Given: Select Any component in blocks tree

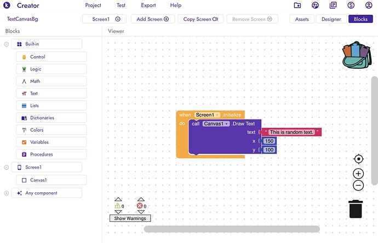Looking at the screenshot, I should click(47, 193).
